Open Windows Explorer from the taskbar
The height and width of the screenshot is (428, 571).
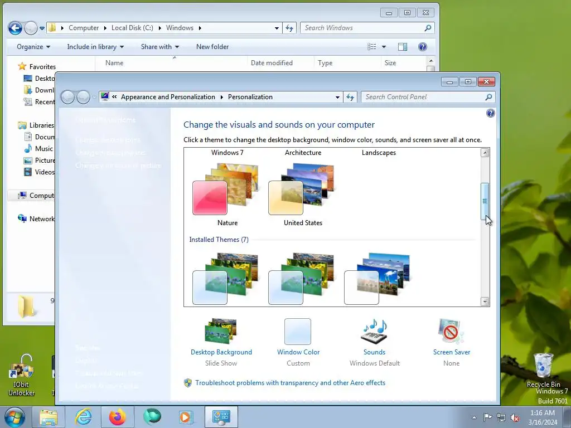tap(49, 417)
